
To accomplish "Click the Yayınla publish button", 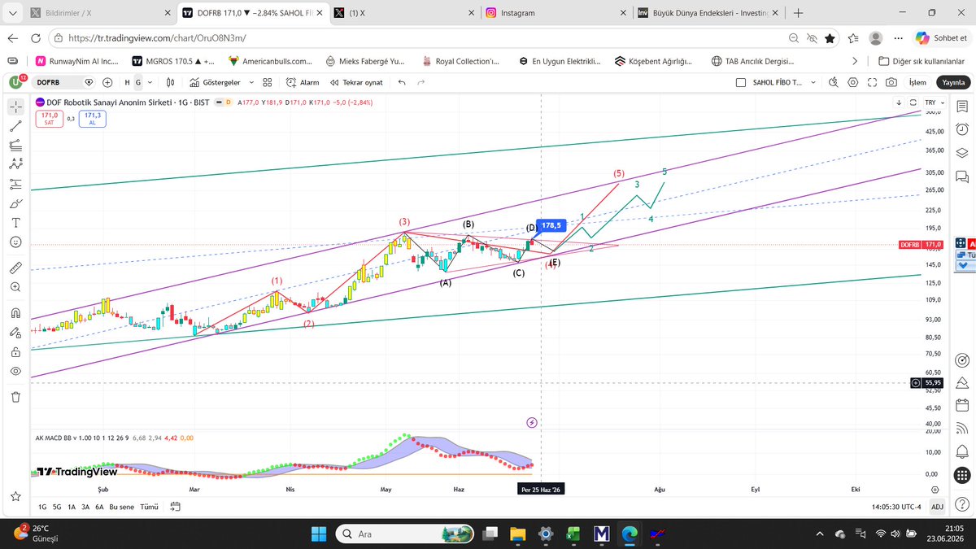I will 953,82.
